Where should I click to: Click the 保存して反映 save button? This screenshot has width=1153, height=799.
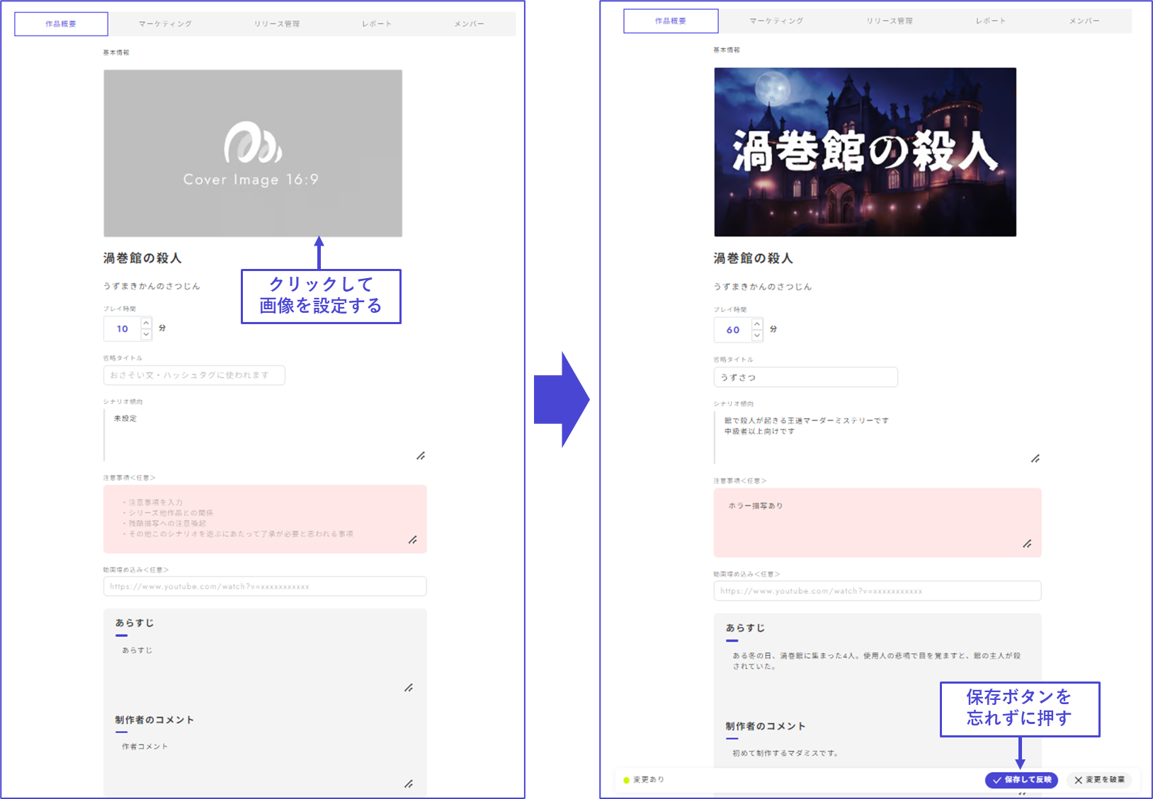[x=1021, y=780]
